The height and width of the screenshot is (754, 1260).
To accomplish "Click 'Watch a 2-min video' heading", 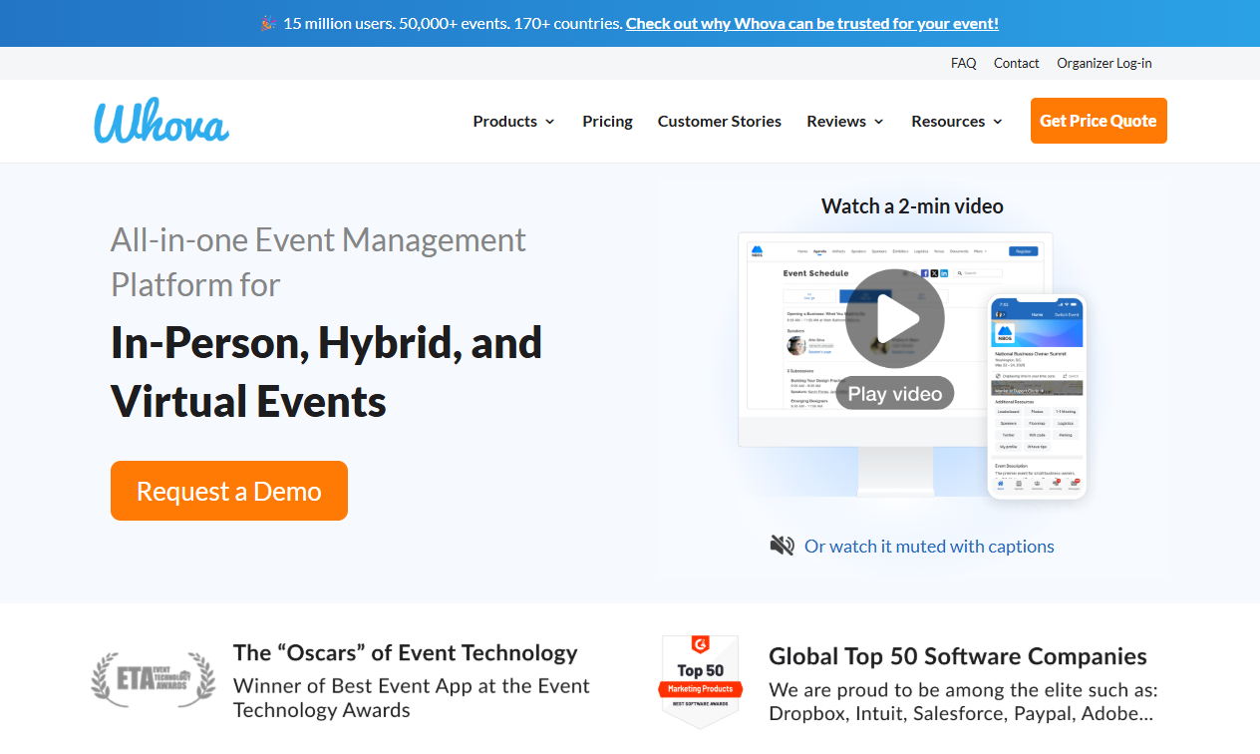I will (x=912, y=205).
